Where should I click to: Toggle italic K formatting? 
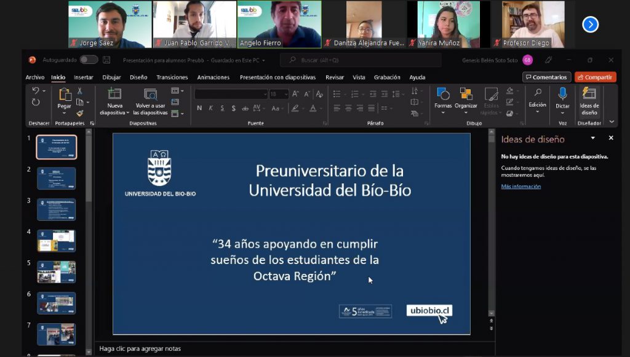pyautogui.click(x=210, y=108)
